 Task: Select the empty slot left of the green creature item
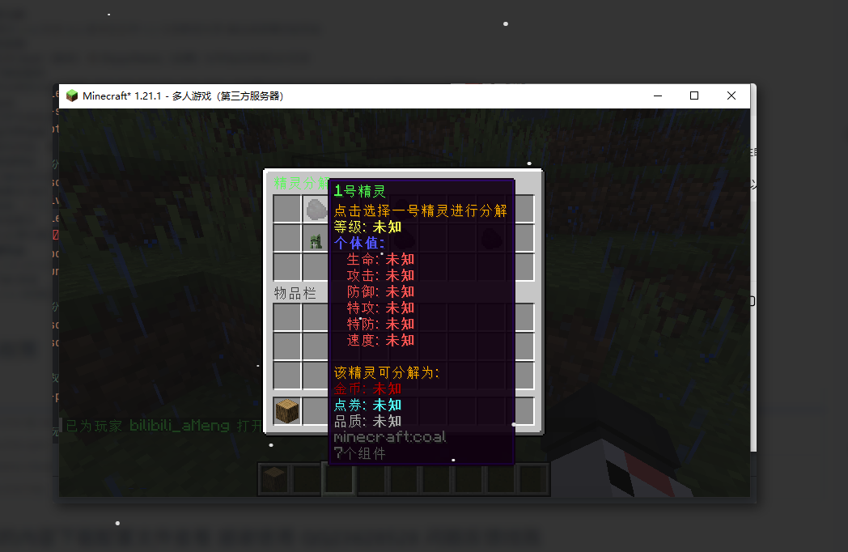coord(287,239)
